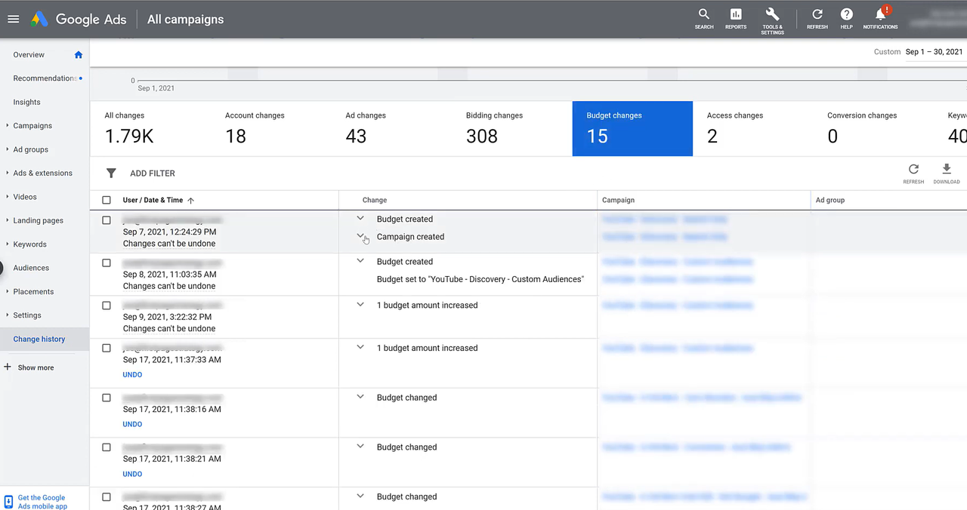Open Keywords in the sidebar
Image resolution: width=967 pixels, height=510 pixels.
pos(29,244)
